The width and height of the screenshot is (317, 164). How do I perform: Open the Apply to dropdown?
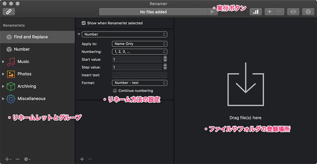click(x=139, y=44)
